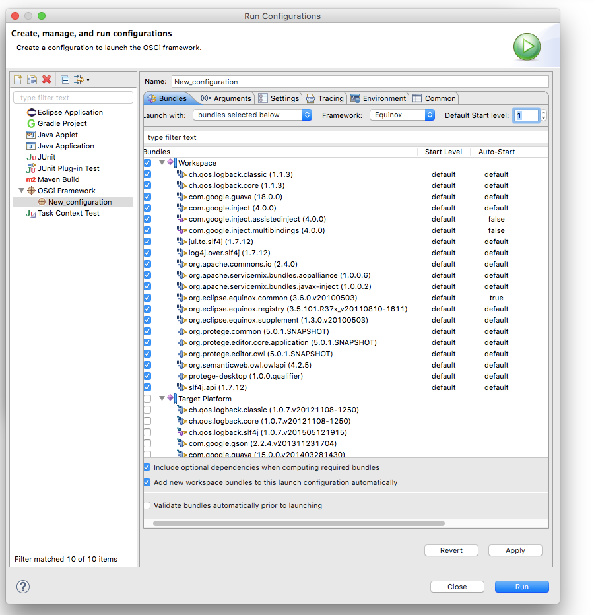Open the Tracing tab

coord(325,98)
